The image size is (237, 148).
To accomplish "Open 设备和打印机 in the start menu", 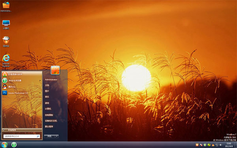I will (x=51, y=121).
